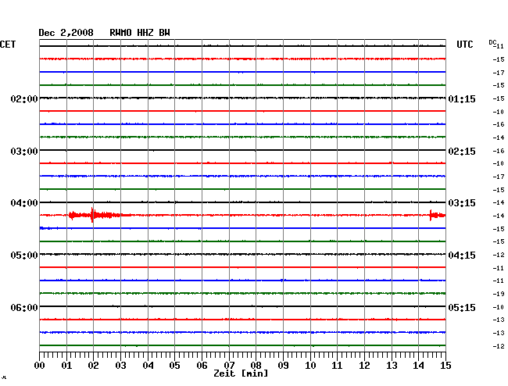Select the 02 minute axis label

93,365
